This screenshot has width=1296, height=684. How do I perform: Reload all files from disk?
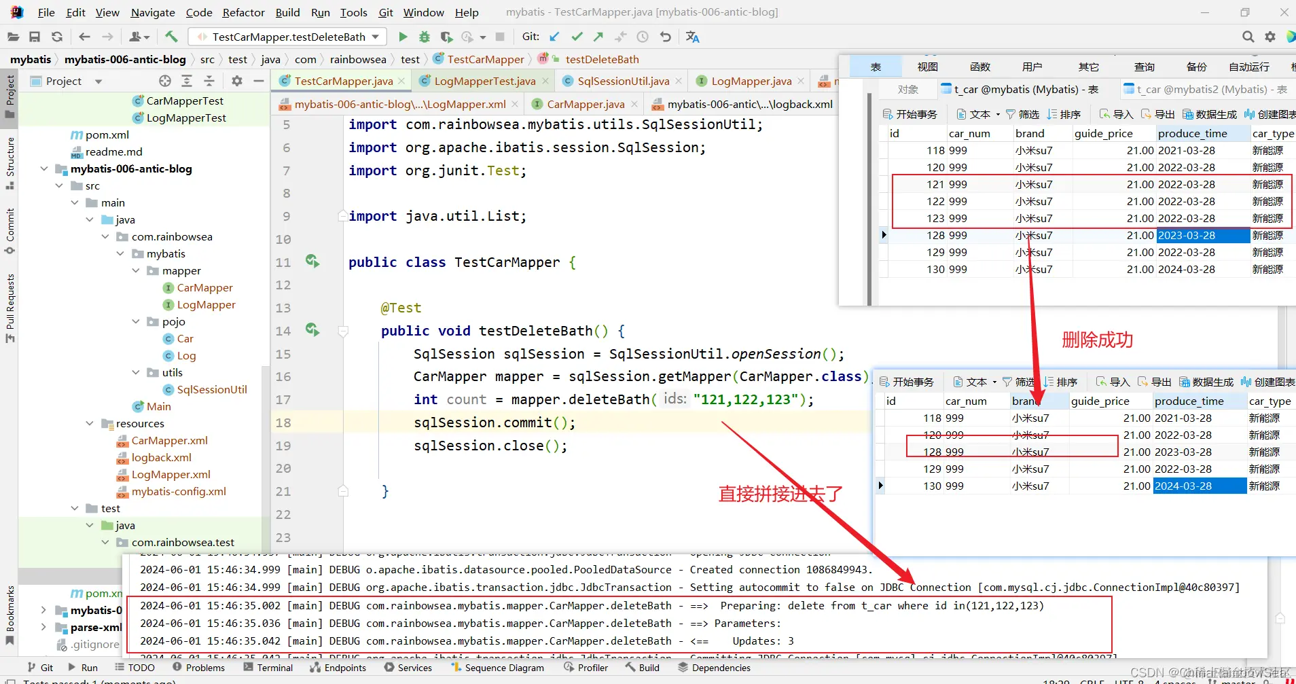point(57,37)
